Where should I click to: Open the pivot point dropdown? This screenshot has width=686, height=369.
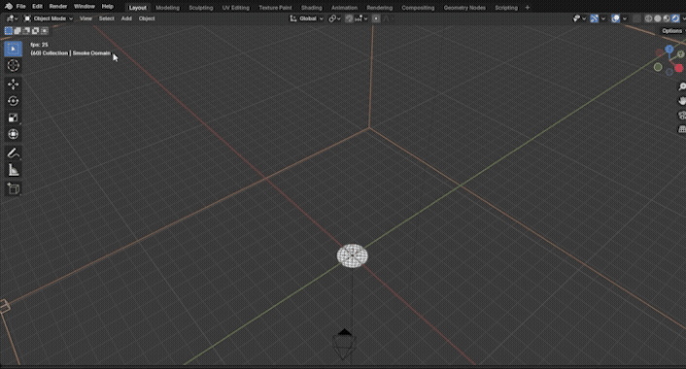pos(334,18)
